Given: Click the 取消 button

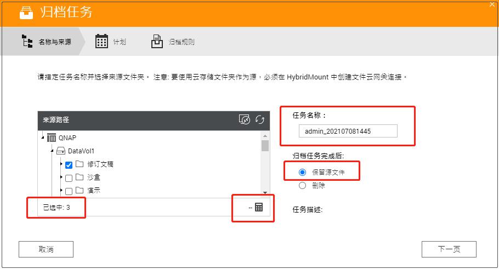Looking at the screenshot, I should point(46,249).
